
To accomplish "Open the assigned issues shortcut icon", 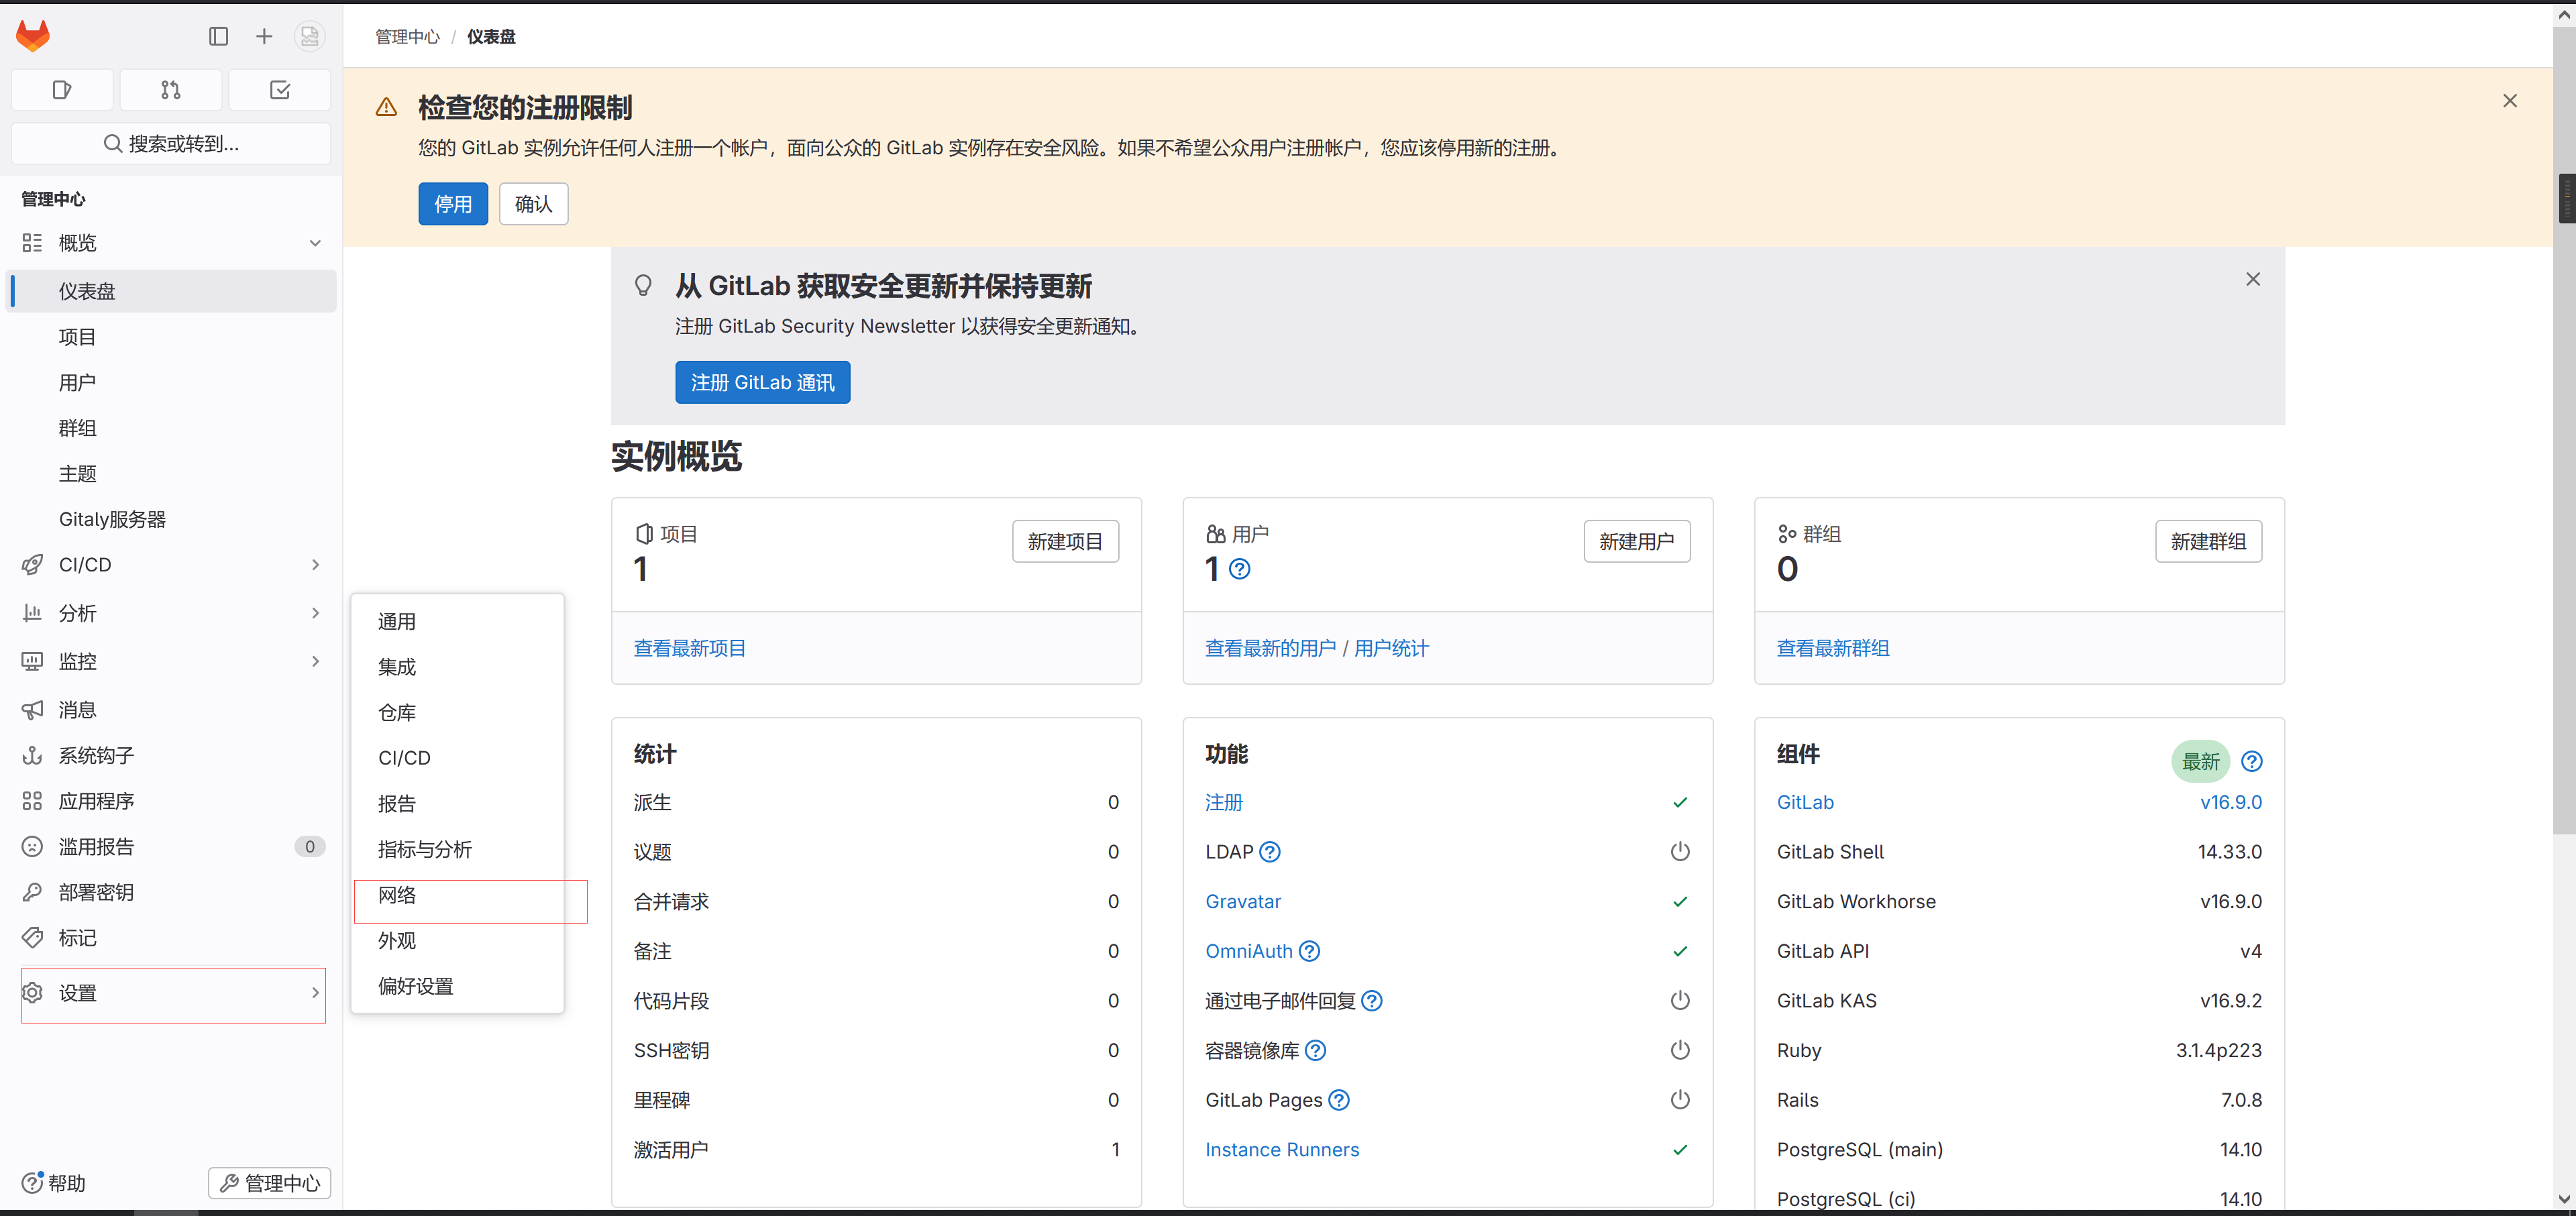I will (x=62, y=90).
